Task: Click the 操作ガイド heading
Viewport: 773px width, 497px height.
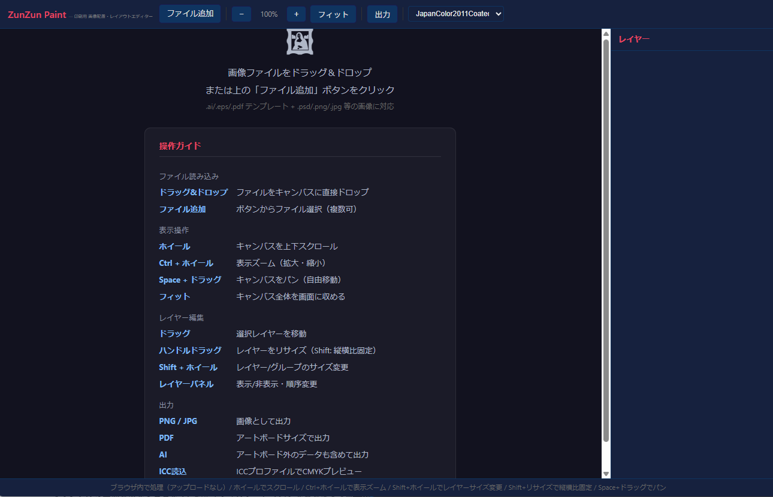Action: pyautogui.click(x=180, y=146)
